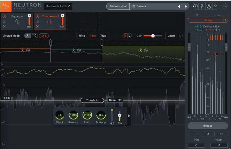Enable auto gain A button
The image size is (231, 149).
point(125,35)
